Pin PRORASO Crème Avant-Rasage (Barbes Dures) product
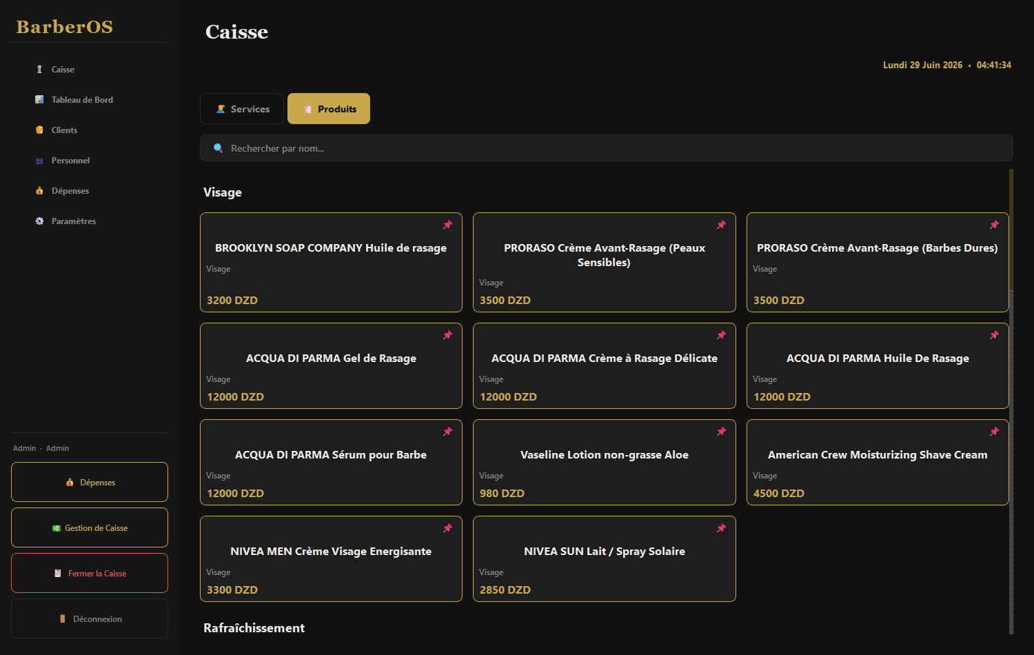1034x655 pixels. [x=994, y=225]
